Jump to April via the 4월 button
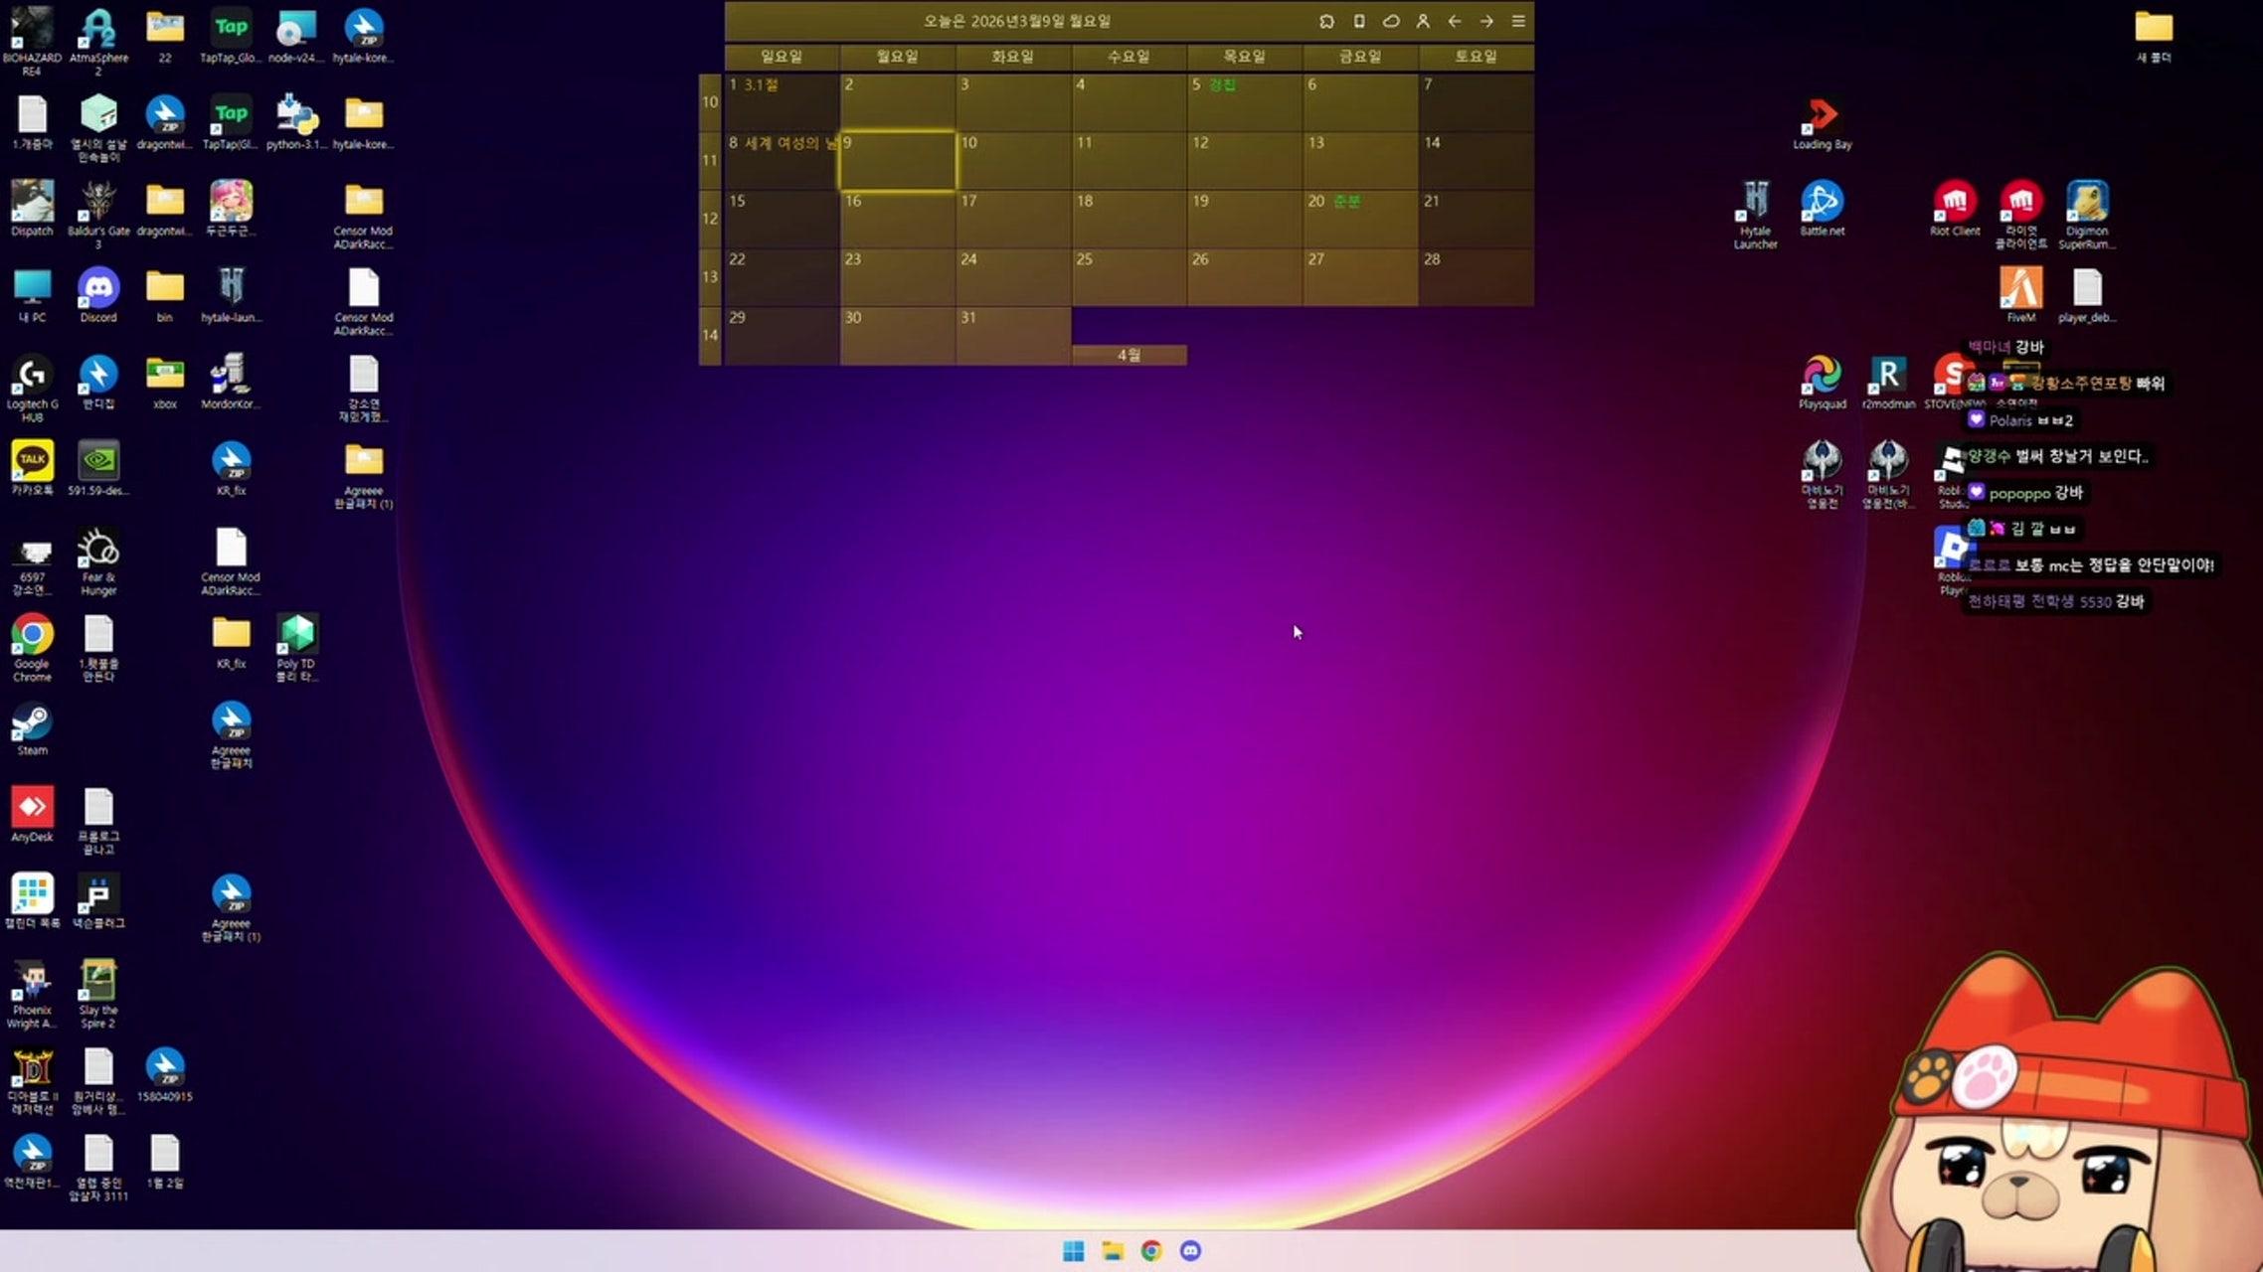Image resolution: width=2263 pixels, height=1272 pixels. point(1129,355)
